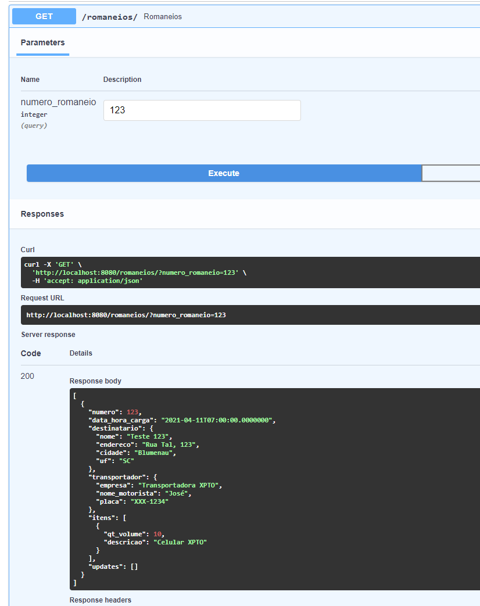Click the "Blumenau" cidade value
This screenshot has width=480, height=606.
point(153,453)
